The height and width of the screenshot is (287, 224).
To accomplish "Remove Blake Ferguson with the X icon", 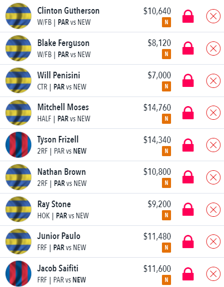I will pos(213,49).
